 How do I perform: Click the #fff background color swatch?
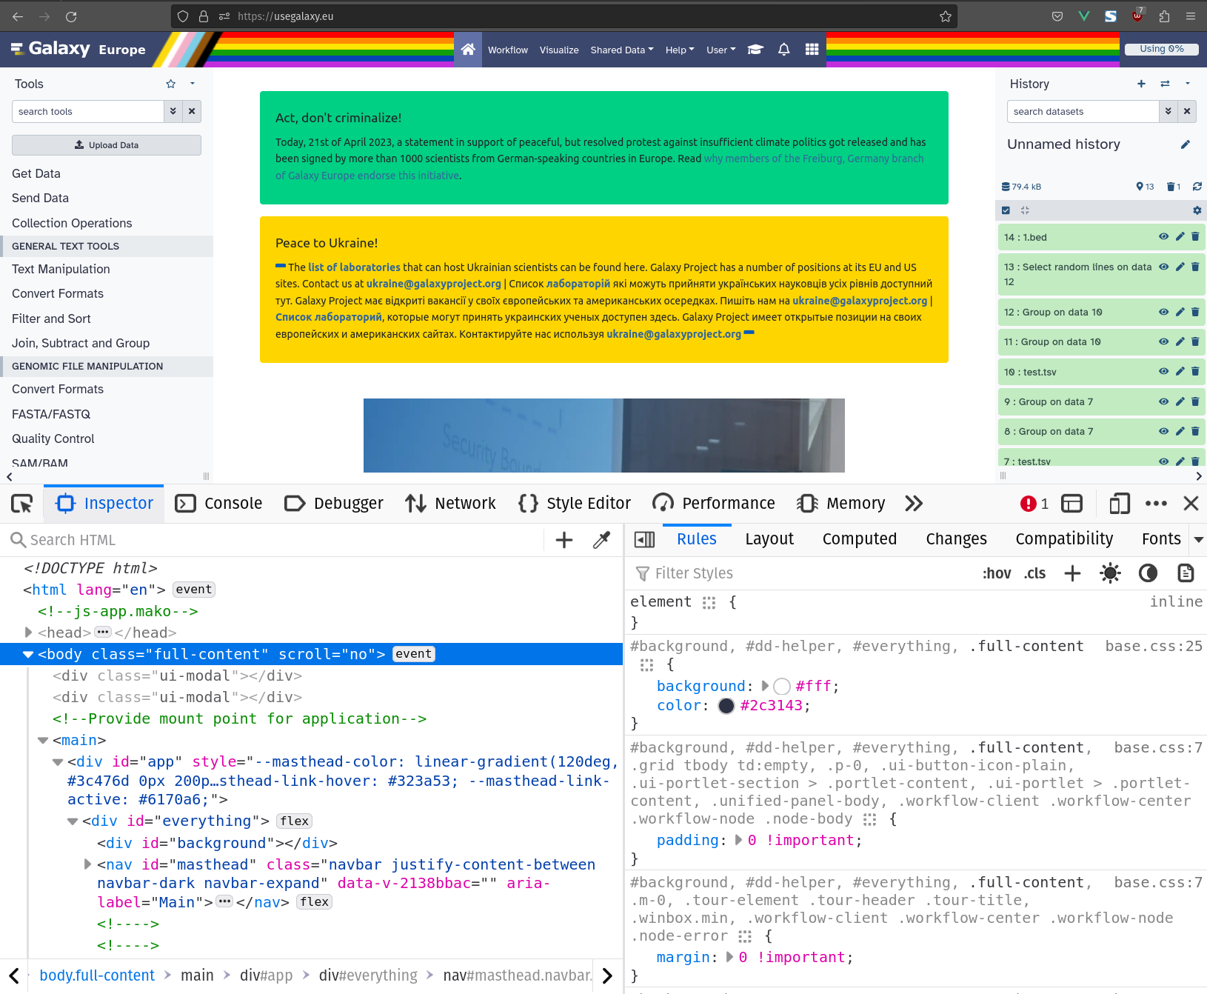(x=782, y=687)
